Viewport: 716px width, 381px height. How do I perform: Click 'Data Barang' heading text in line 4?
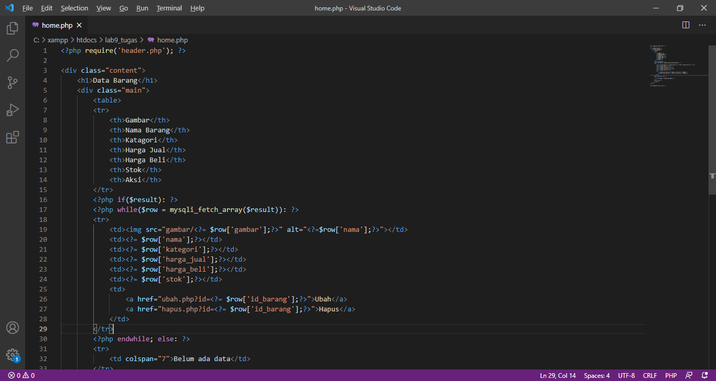(x=115, y=80)
